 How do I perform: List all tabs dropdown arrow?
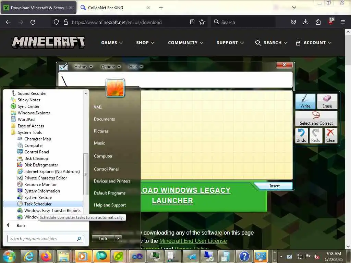click(294, 8)
